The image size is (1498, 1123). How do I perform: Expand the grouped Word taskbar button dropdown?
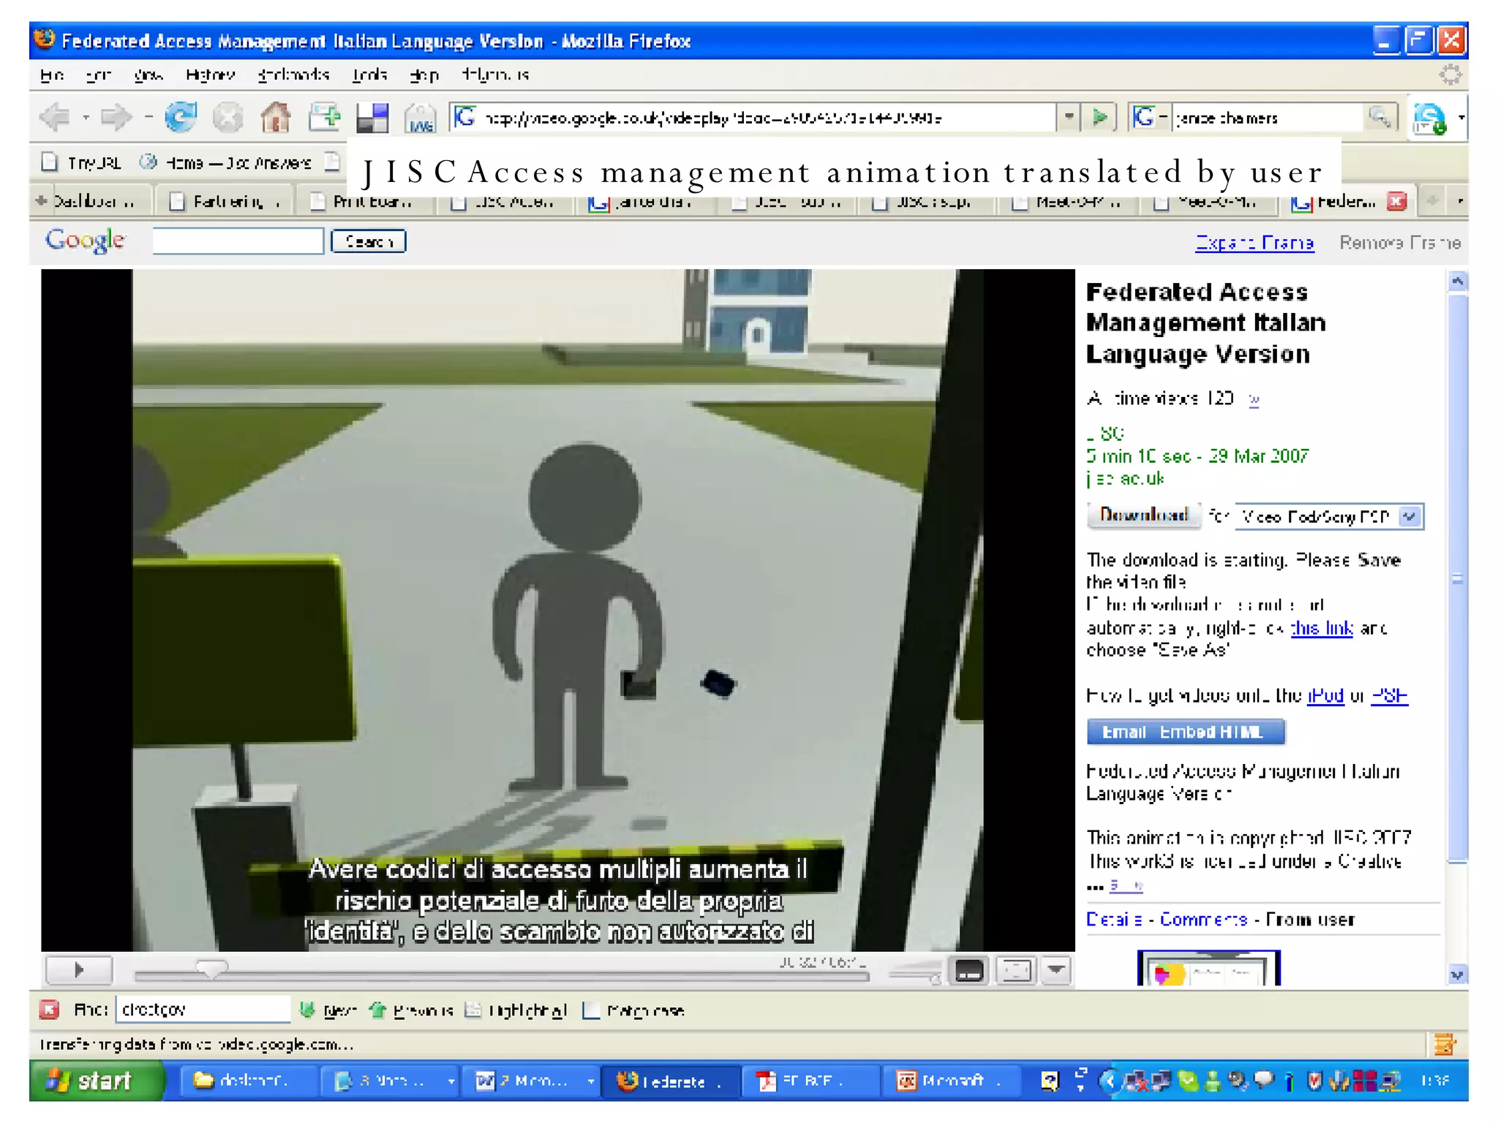coord(590,1081)
